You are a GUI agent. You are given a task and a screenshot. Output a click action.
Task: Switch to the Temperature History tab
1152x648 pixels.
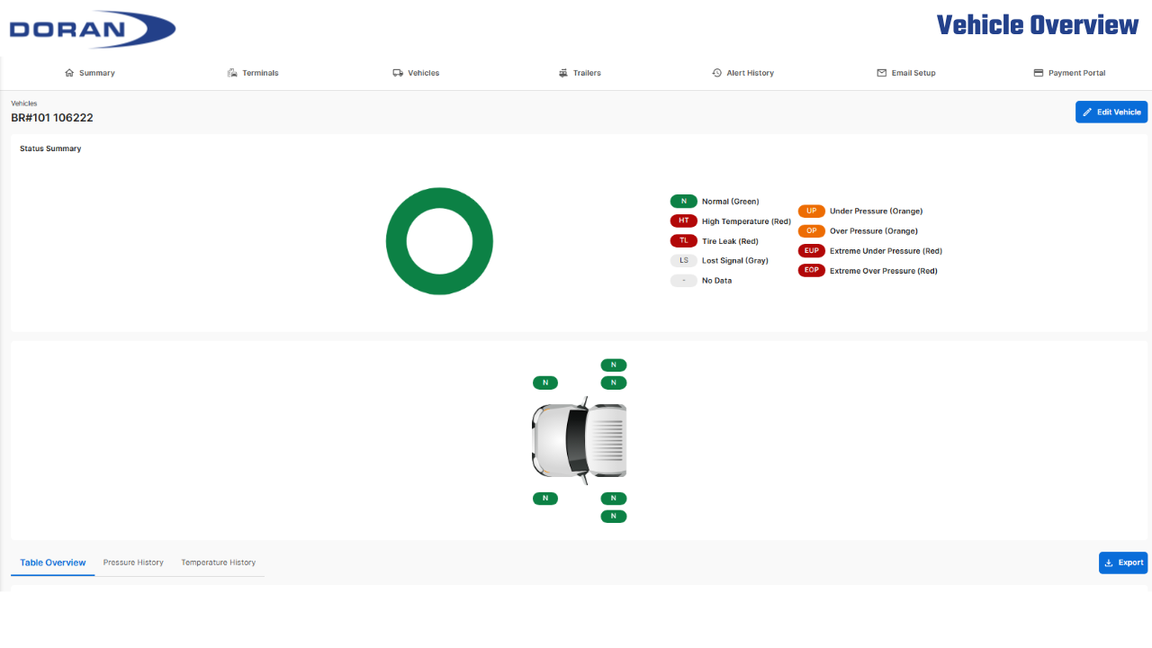[219, 562]
